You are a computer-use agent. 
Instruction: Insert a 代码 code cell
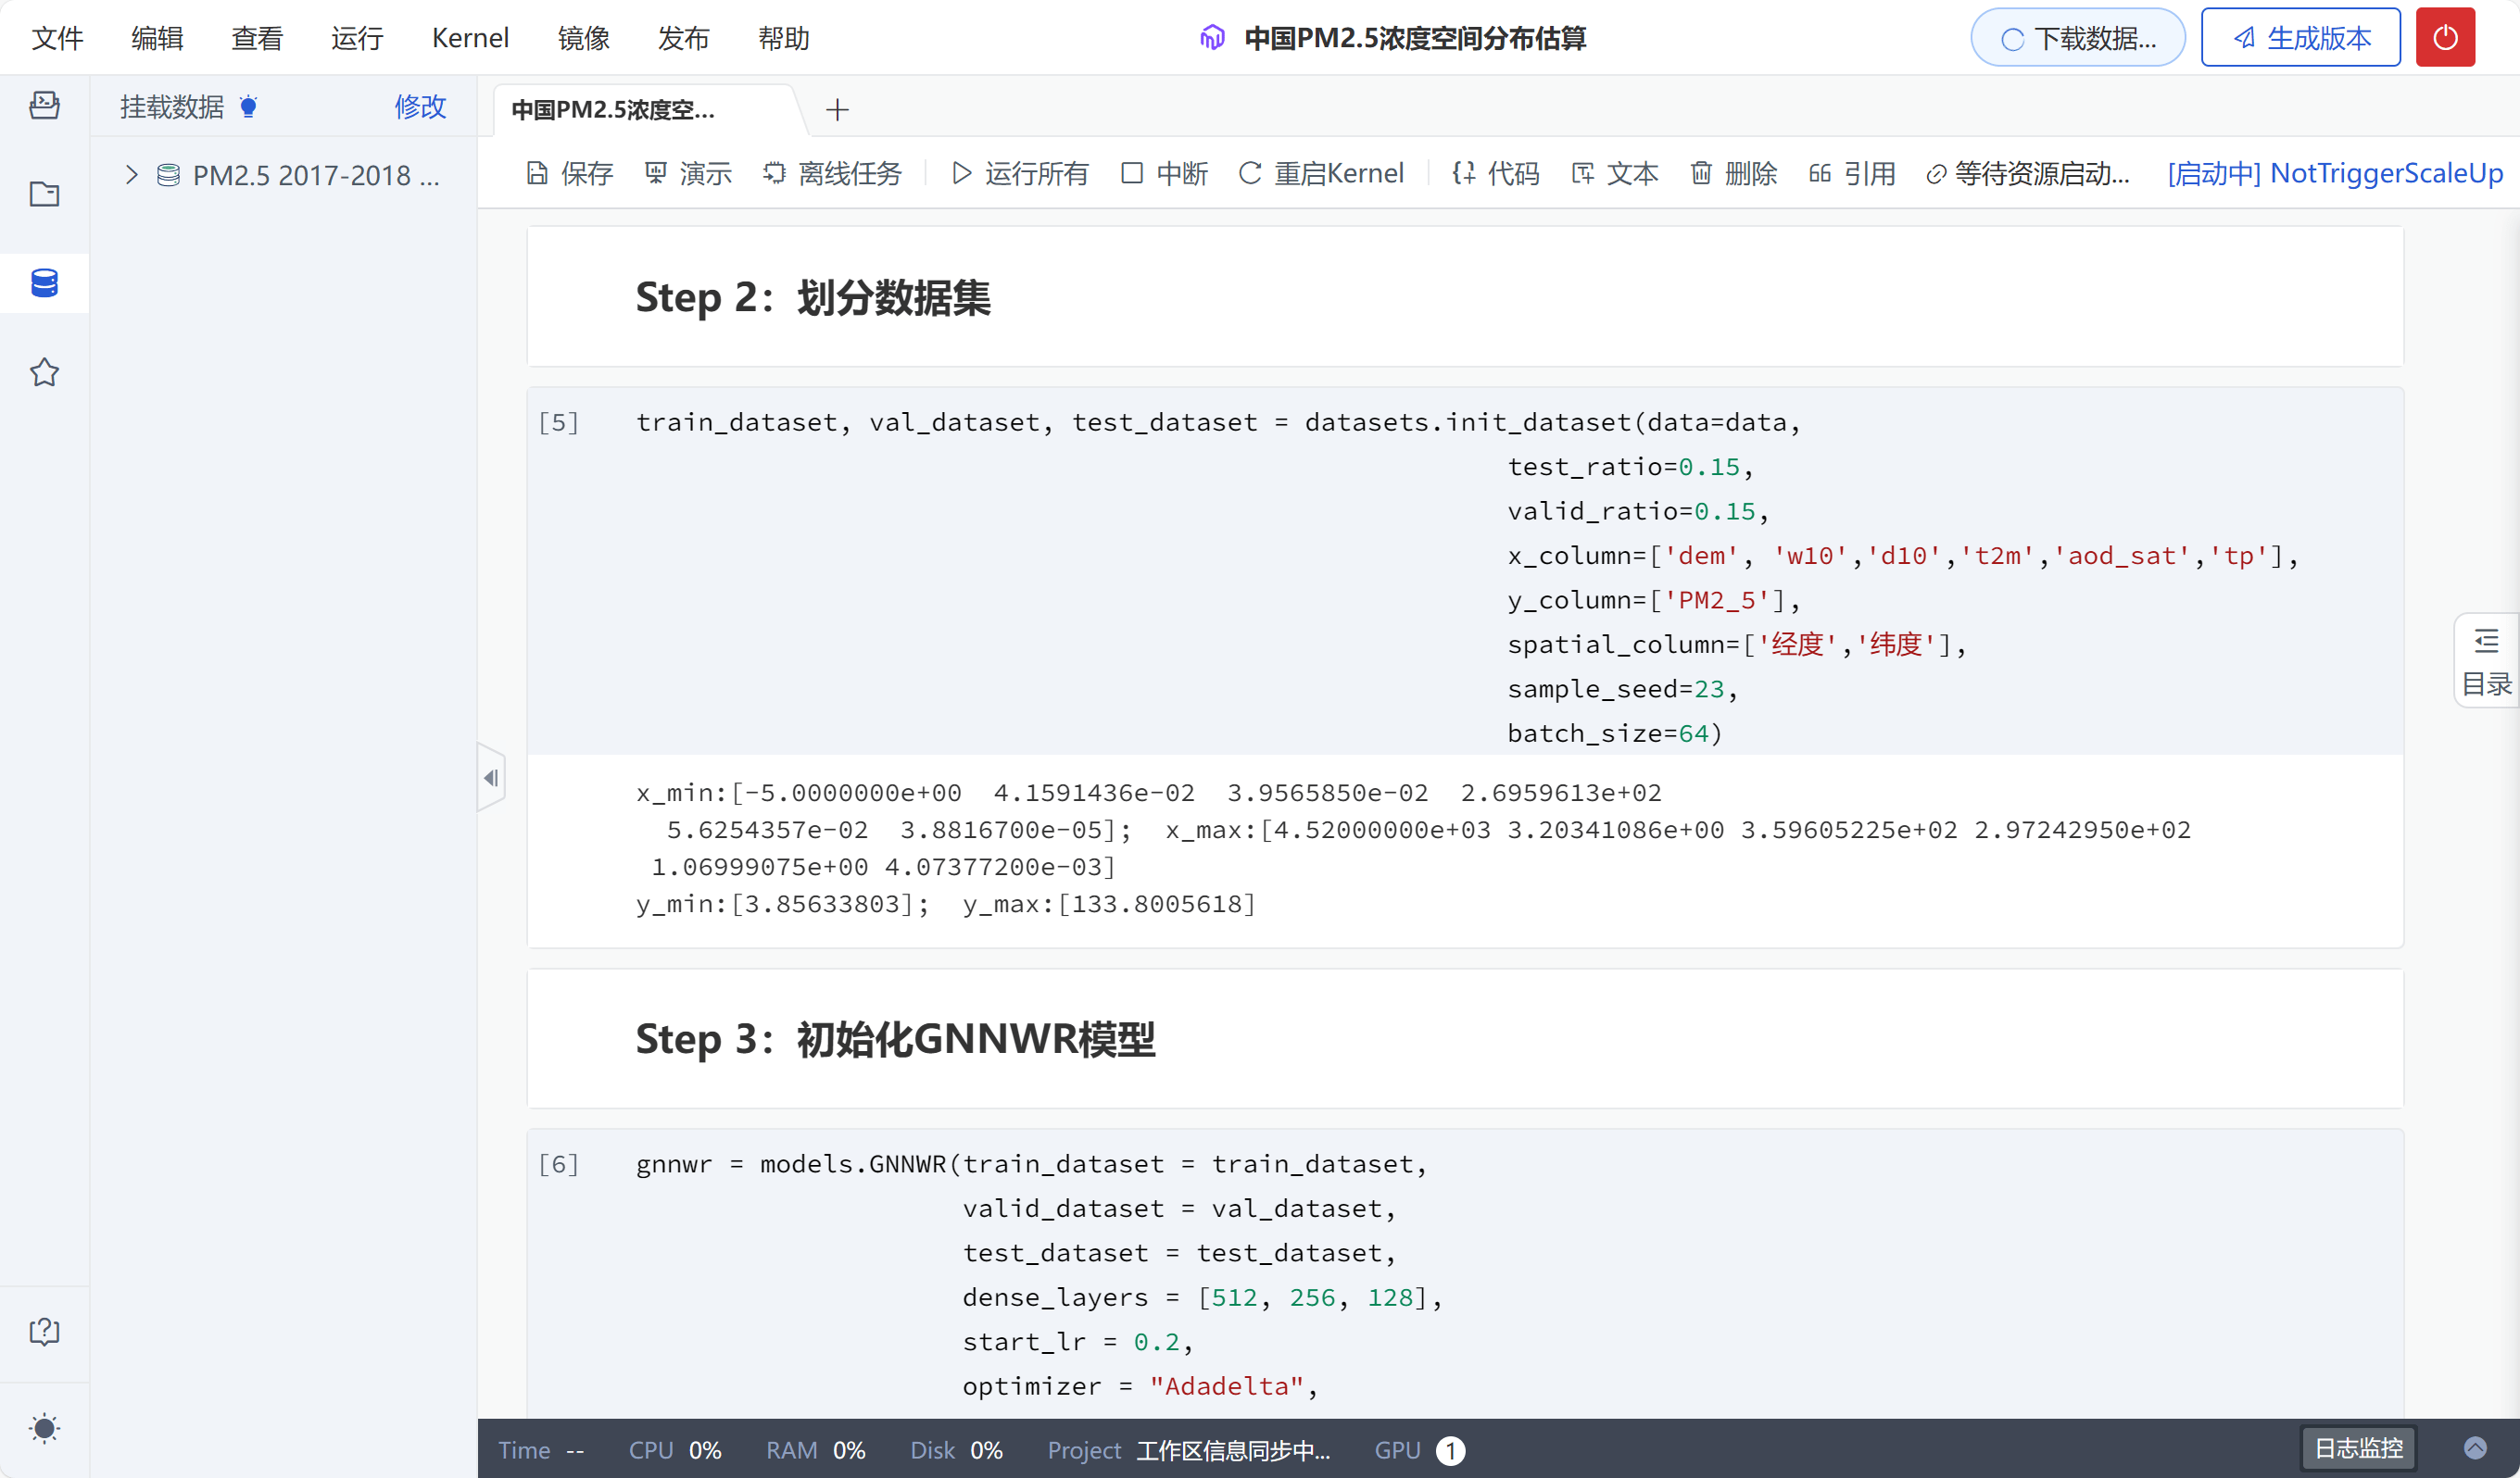[x=1495, y=174]
